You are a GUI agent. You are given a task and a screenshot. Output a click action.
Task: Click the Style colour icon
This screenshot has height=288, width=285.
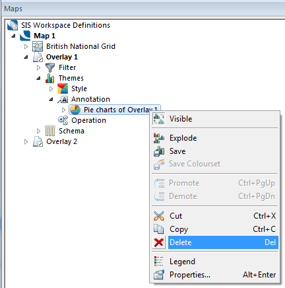(x=63, y=89)
